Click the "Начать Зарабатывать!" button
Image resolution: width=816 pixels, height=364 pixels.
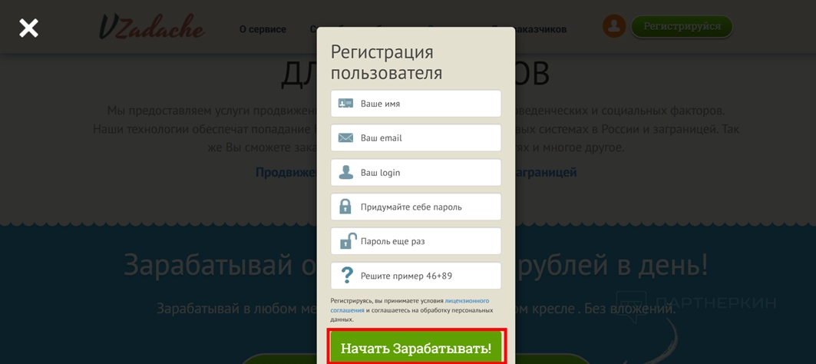(x=416, y=349)
